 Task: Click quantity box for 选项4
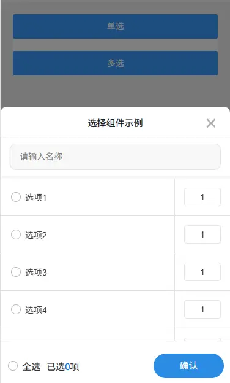click(x=202, y=309)
